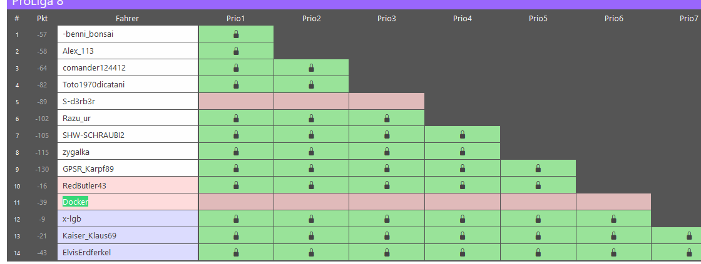Viewport: 701px width, 264px height.
Task: Click driver name Alex_113
Action: [x=78, y=51]
